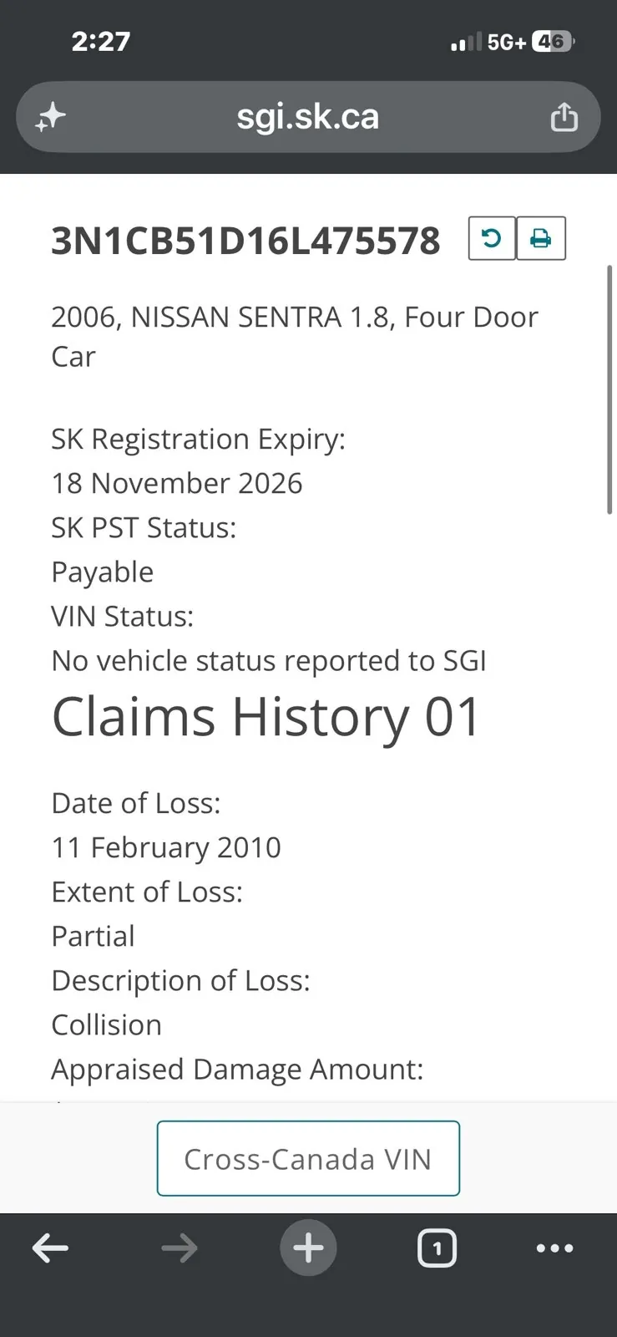Screen dimensions: 617x1337
Task: Click the page scrollbar thumb
Action: click(610, 389)
